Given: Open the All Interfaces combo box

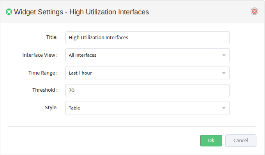Looking at the screenshot, I should [x=147, y=55].
